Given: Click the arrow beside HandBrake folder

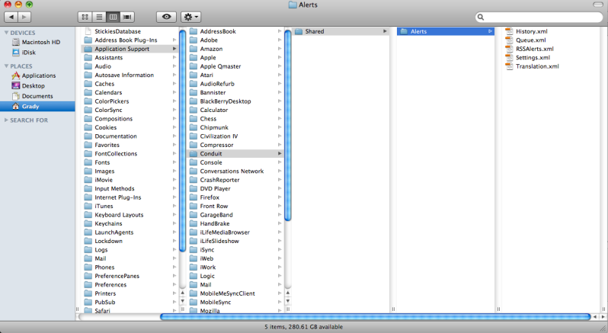Looking at the screenshot, I should tap(280, 224).
